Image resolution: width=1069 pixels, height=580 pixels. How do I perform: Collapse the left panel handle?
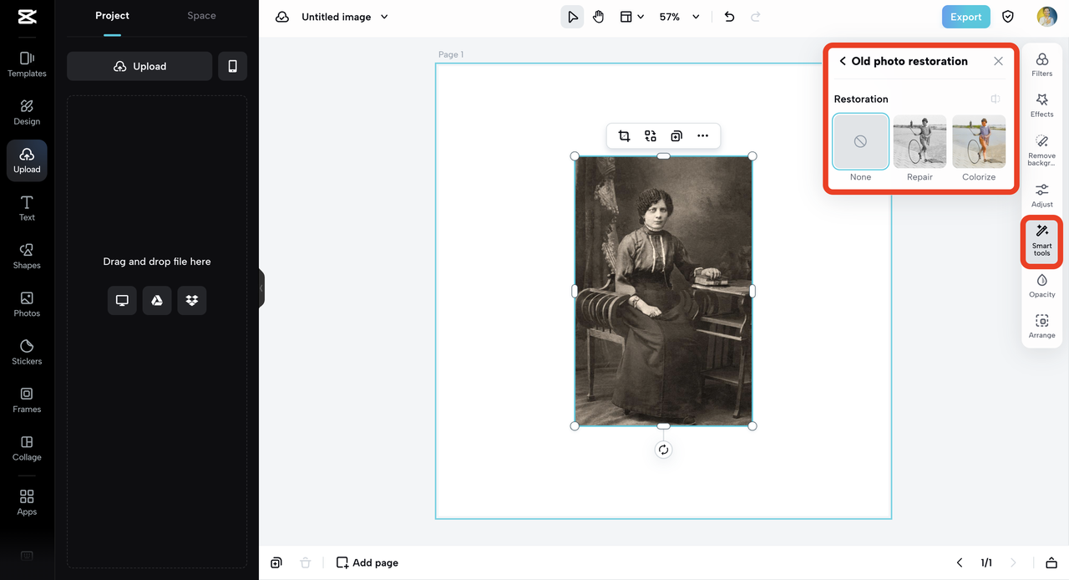point(261,288)
